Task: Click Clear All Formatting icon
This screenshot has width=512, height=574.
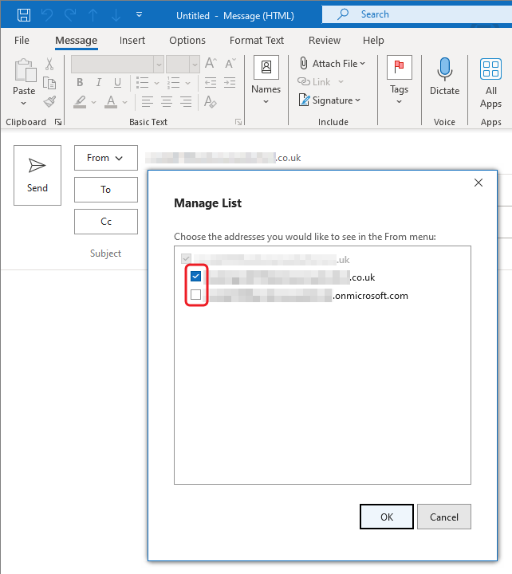Action: pos(211,101)
